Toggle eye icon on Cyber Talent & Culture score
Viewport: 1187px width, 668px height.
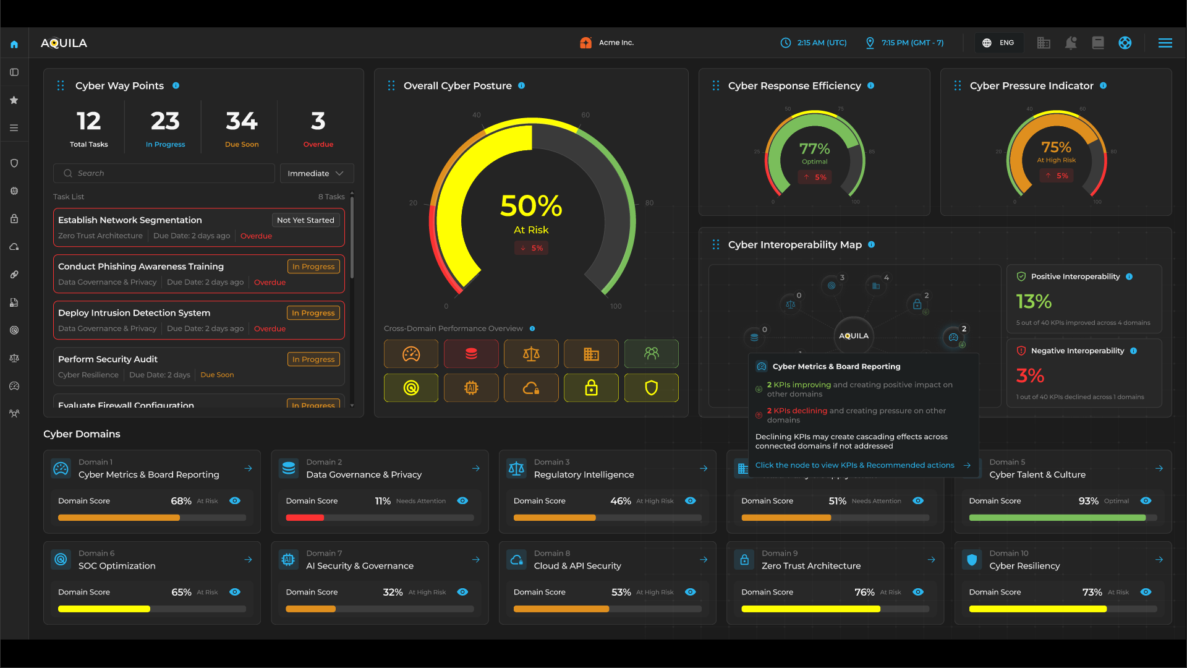pos(1146,501)
